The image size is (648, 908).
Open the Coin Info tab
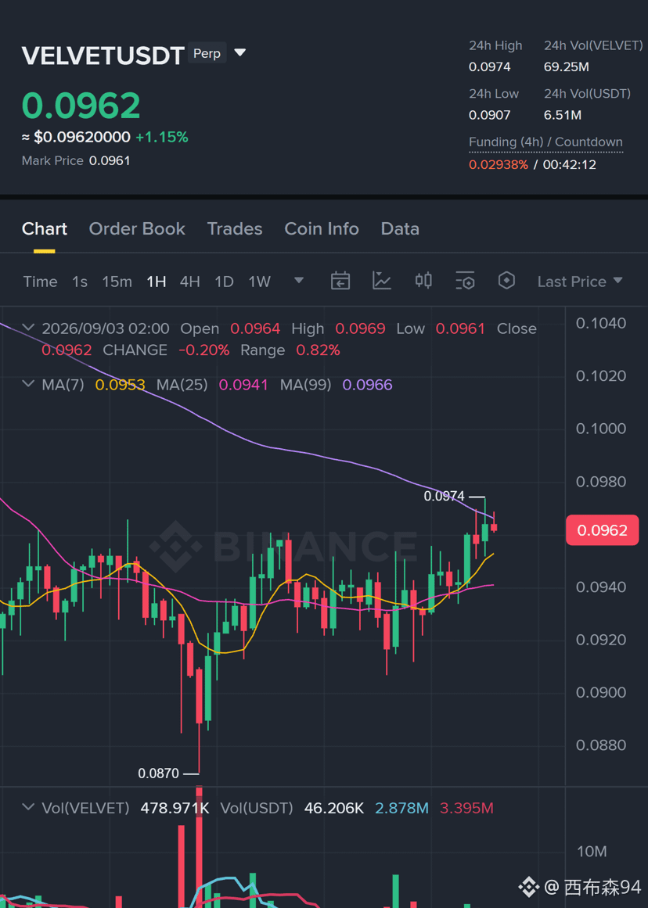coord(322,228)
